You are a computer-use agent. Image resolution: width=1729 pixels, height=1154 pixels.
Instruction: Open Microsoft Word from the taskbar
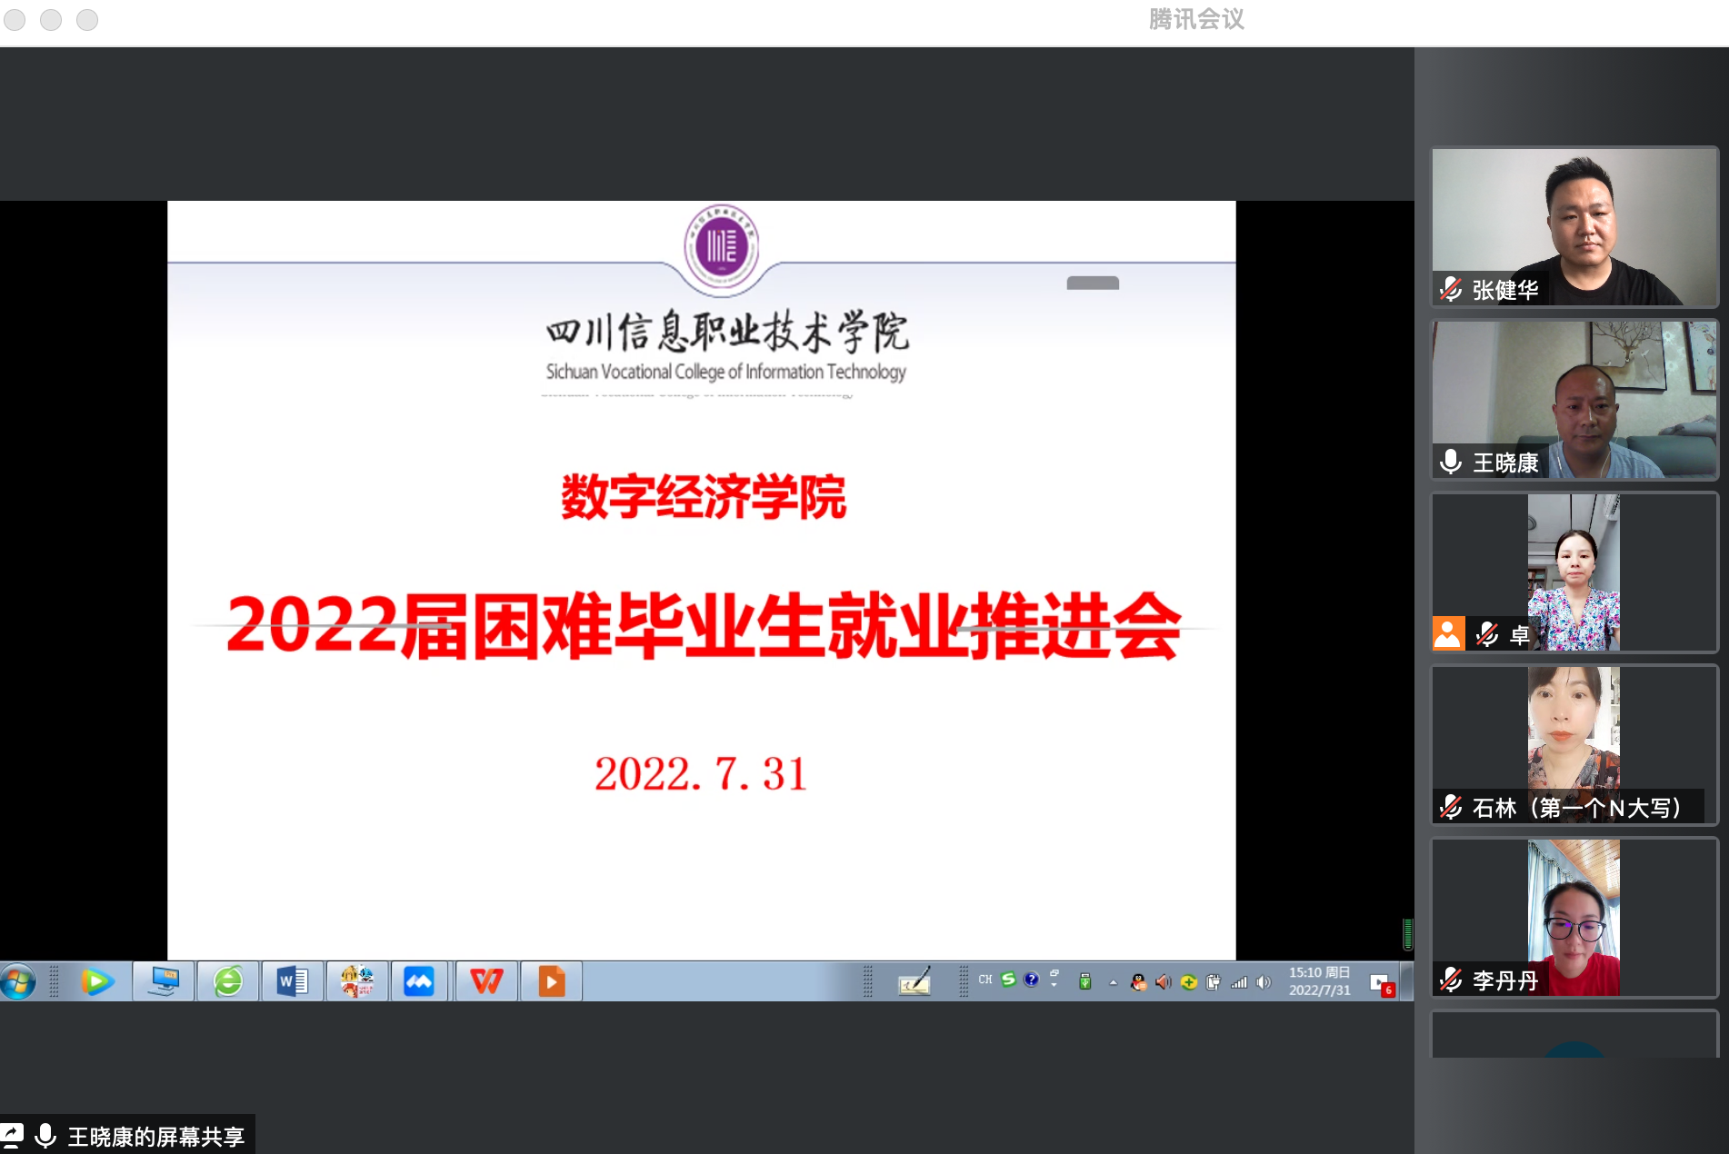[292, 981]
